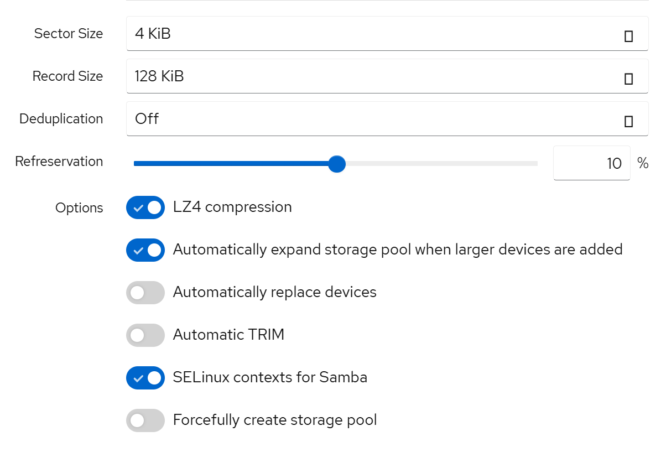Focus the Refreservation percentage input box
Screen dimensions: 666x452
[591, 163]
